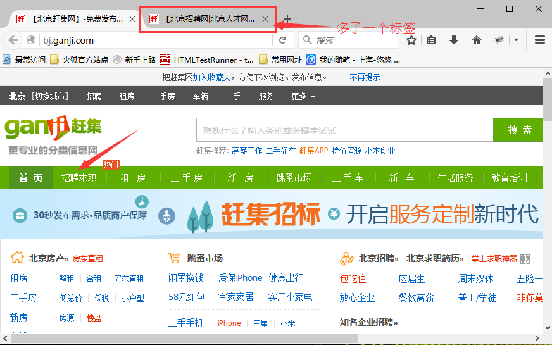
Task: Click 切换城市 link
Action: pos(50,96)
